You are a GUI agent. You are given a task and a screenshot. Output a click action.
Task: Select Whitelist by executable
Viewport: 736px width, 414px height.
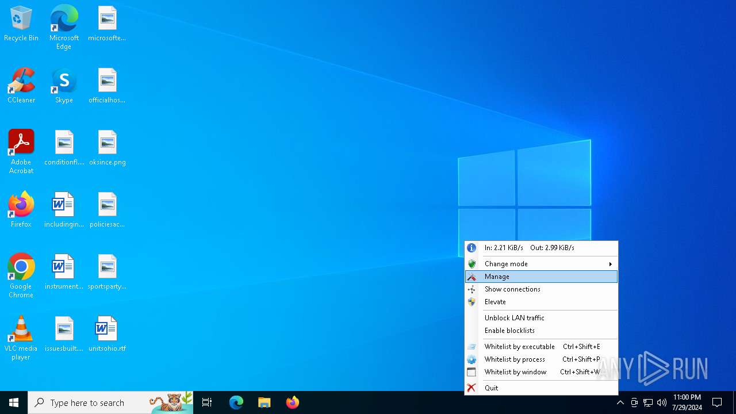click(541, 347)
